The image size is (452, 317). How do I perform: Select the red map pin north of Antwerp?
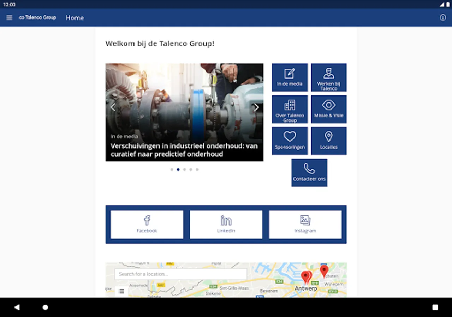[x=324, y=271]
